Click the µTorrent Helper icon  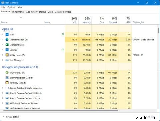7,78
